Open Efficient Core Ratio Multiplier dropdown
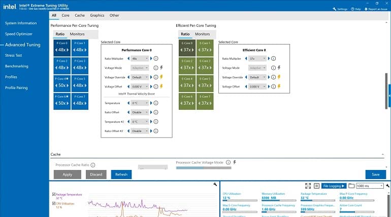This screenshot has width=391, height=217. click(257, 59)
